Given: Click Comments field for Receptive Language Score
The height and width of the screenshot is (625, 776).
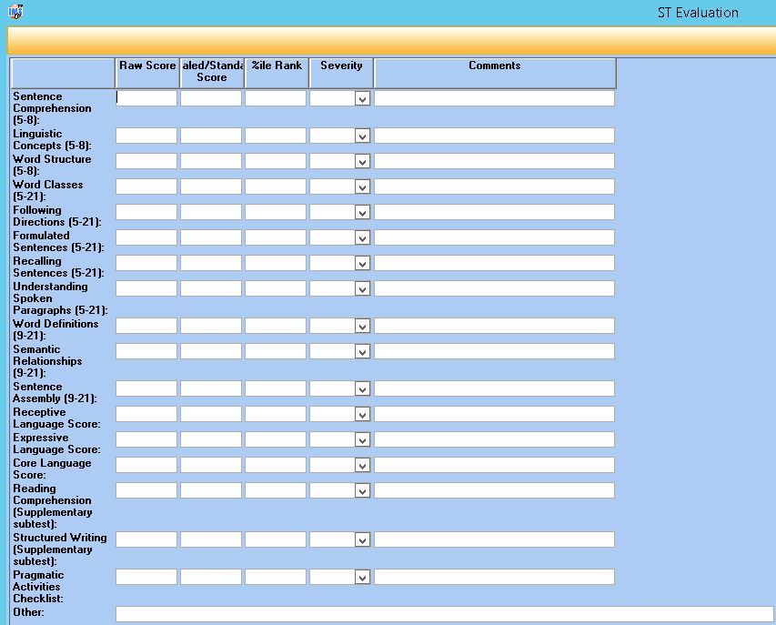Looking at the screenshot, I should 494,414.
